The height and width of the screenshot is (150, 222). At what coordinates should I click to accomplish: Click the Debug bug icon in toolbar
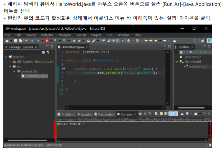pyautogui.click(x=38, y=41)
